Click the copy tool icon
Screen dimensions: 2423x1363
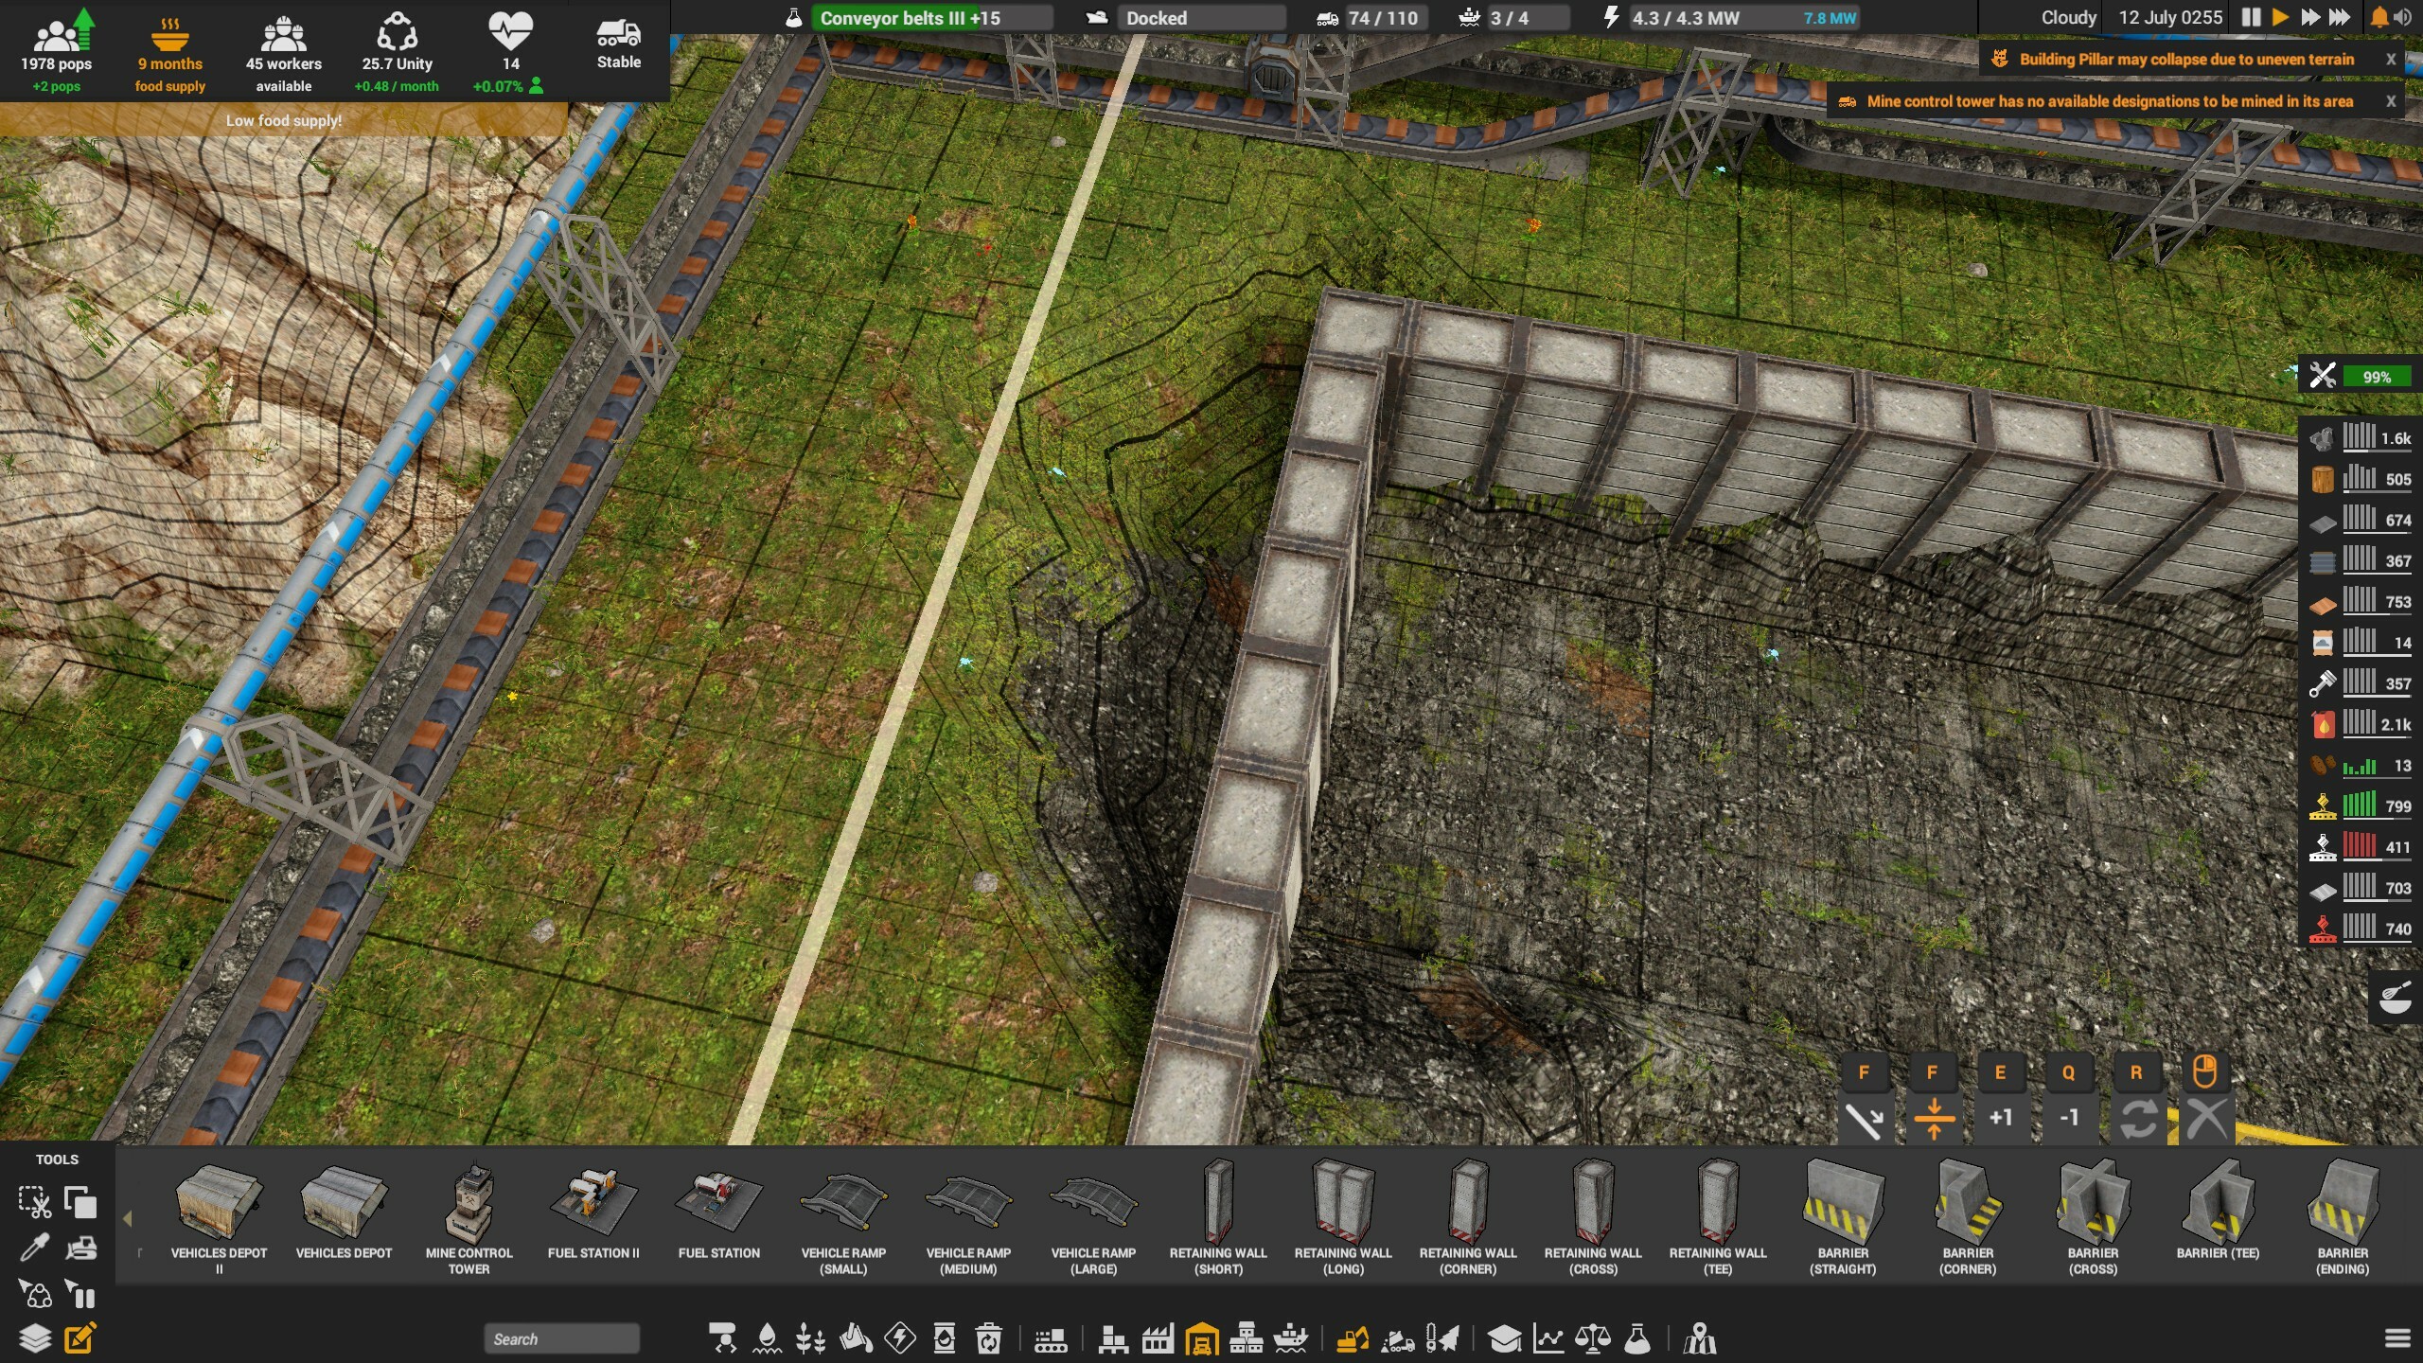[x=80, y=1202]
